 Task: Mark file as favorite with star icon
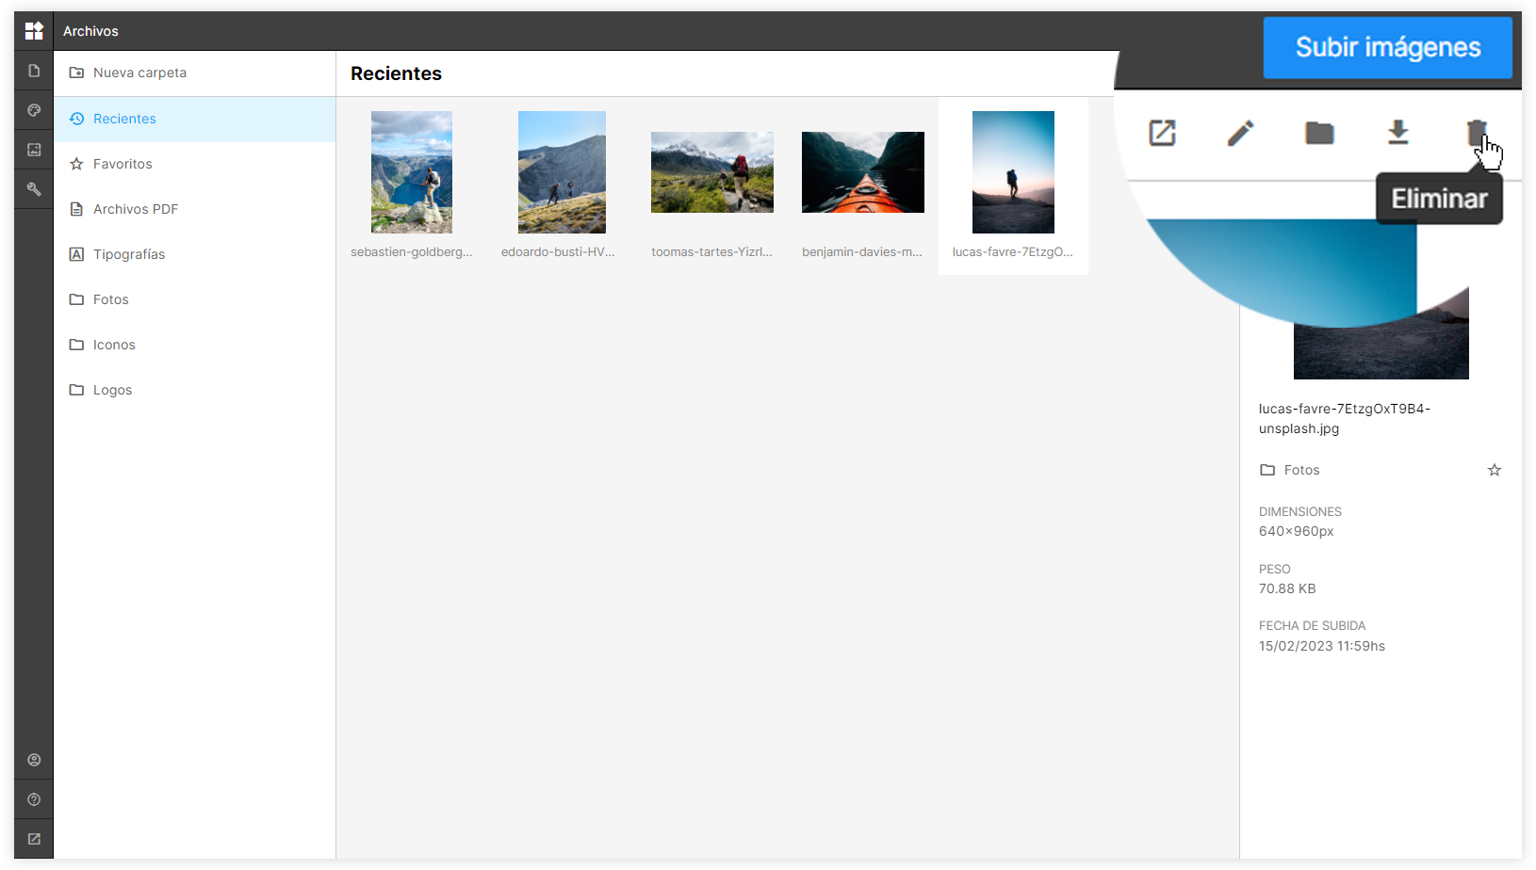click(1495, 470)
